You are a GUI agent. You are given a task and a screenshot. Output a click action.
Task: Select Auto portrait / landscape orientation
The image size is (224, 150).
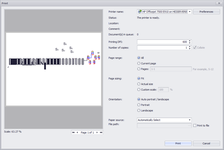(x=139, y=99)
